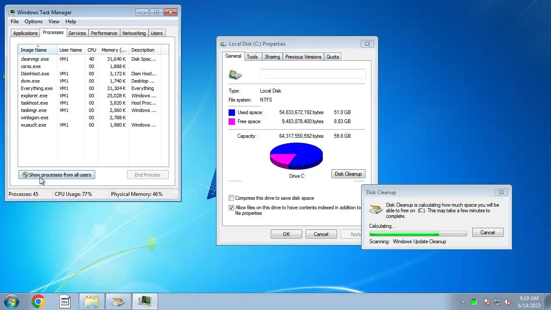Click the Physical Memory: 46% status entry
551x310 pixels.
pyautogui.click(x=137, y=194)
